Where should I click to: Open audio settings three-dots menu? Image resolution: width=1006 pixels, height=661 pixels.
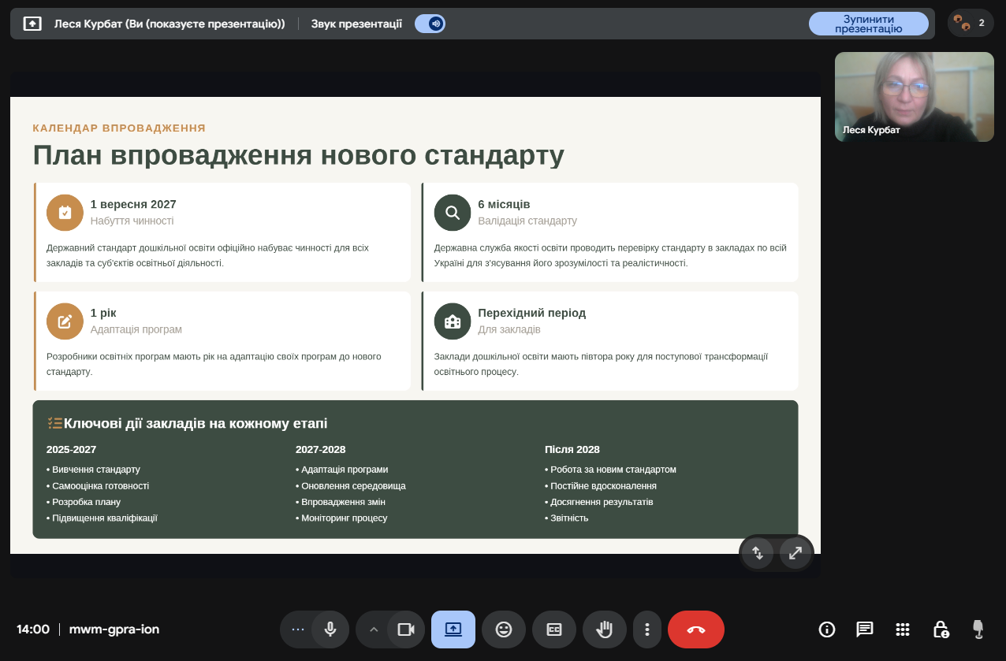[x=297, y=629]
